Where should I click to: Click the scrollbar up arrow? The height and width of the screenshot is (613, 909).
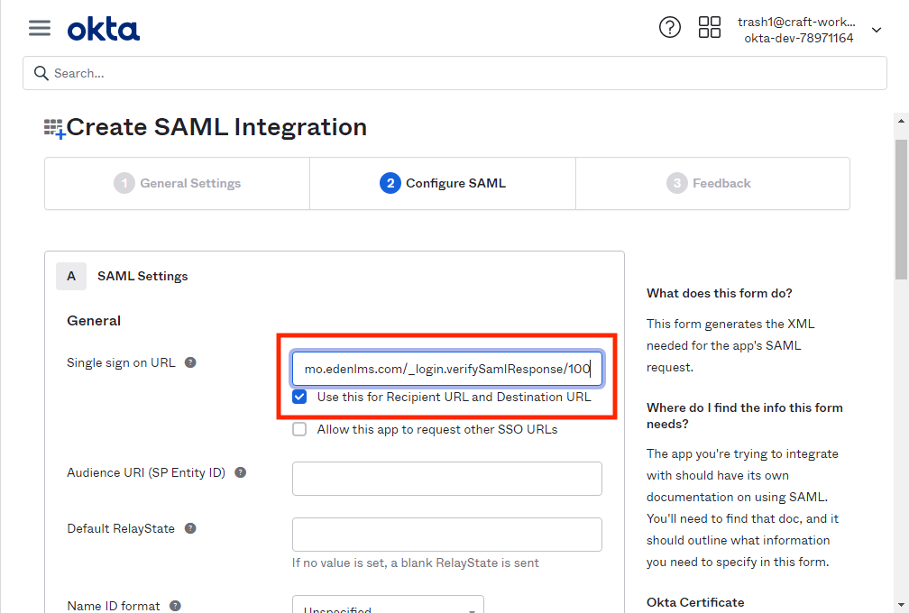click(901, 121)
